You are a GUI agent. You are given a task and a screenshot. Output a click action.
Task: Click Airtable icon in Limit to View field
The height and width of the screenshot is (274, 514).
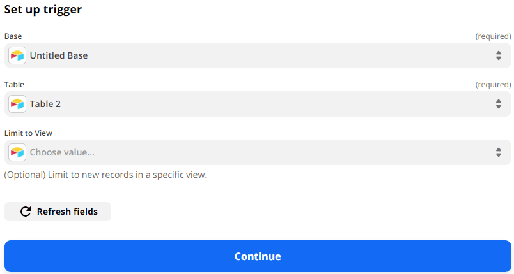[17, 152]
